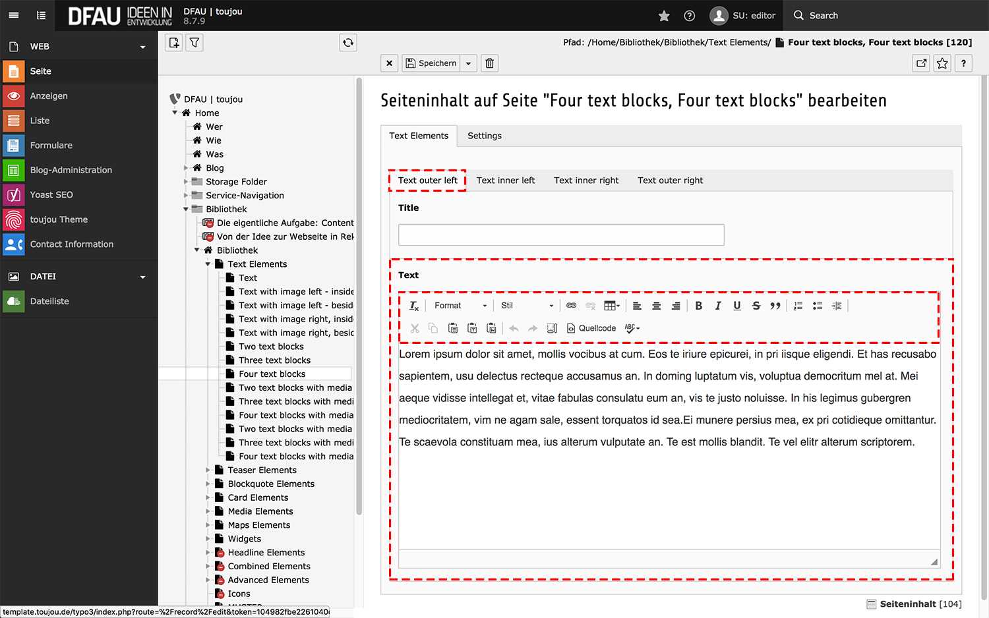Close the edit form with the X icon

(390, 63)
